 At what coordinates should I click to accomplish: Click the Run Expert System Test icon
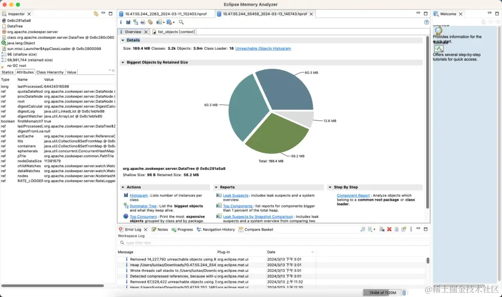point(159,22)
